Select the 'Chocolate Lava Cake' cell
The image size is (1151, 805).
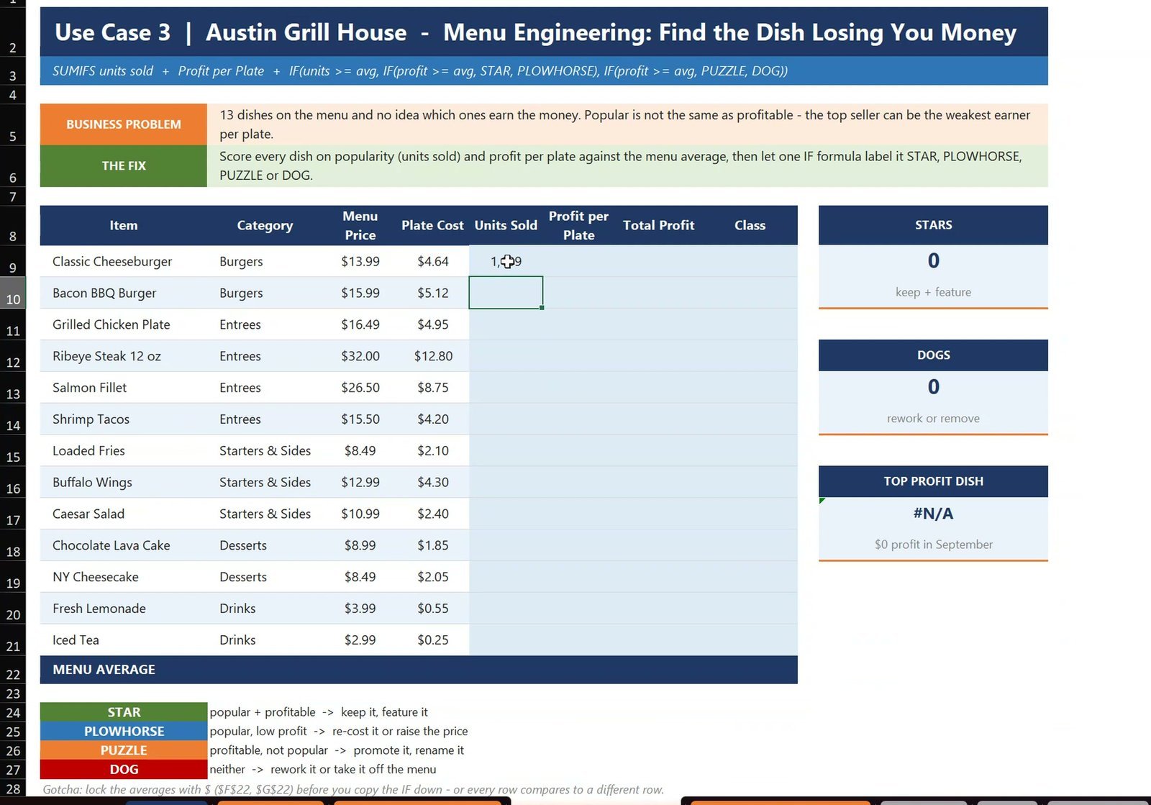point(124,545)
